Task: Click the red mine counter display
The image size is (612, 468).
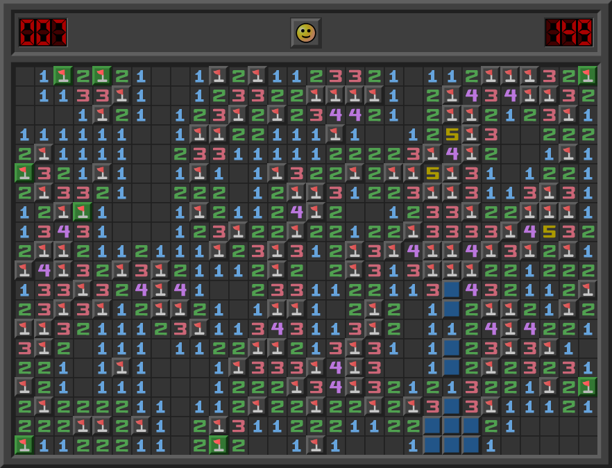Action: [43, 33]
